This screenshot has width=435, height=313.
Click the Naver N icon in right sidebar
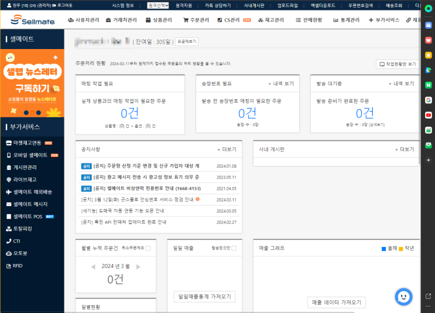tap(429, 85)
